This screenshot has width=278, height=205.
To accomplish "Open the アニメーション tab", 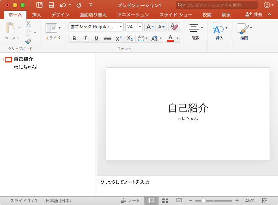I will pyautogui.click(x=133, y=15).
